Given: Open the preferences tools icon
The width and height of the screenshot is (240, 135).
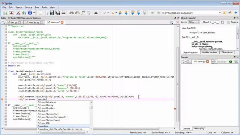Looking at the screenshot, I should click(x=18, y=13).
